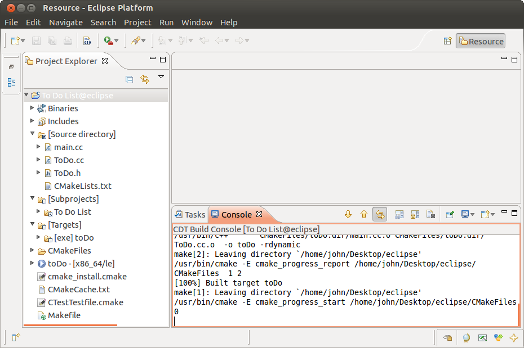Open the Navigate menu

(66, 22)
